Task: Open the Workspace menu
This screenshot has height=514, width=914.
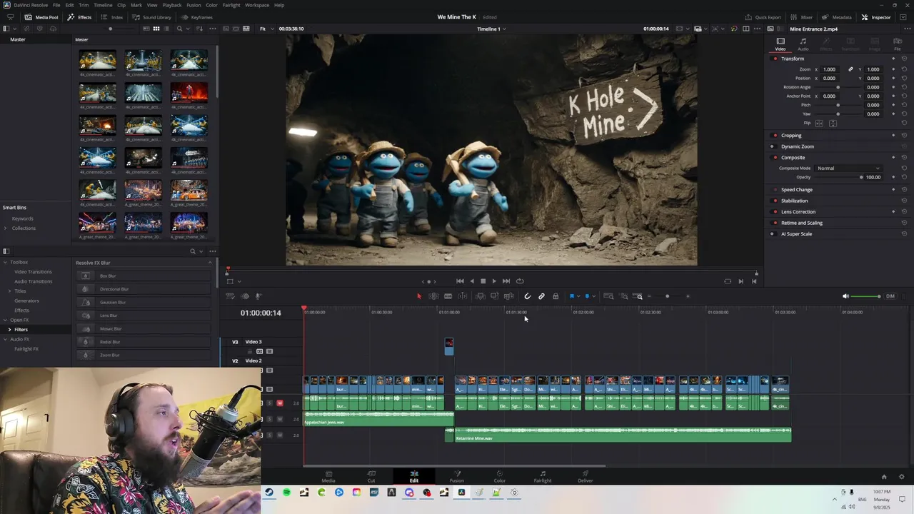Action: [x=257, y=5]
